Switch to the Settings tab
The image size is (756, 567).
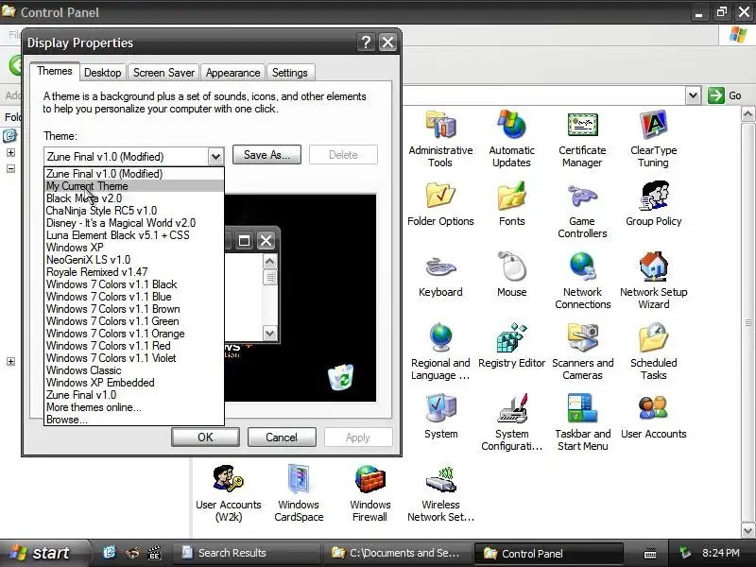pos(290,73)
